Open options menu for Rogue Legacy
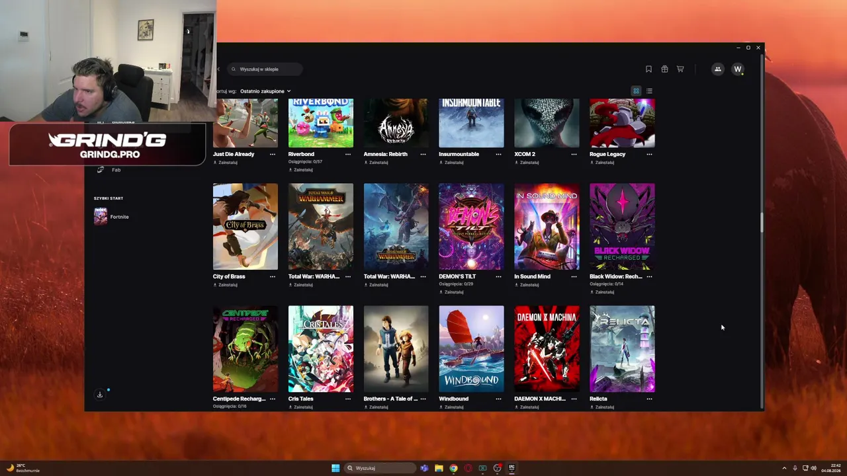 coord(649,154)
